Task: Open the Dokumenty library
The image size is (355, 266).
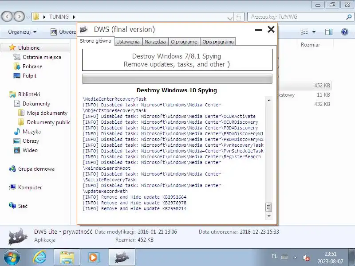Action: point(36,104)
